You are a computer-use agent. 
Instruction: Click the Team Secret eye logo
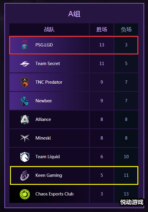pyautogui.click(x=25, y=64)
